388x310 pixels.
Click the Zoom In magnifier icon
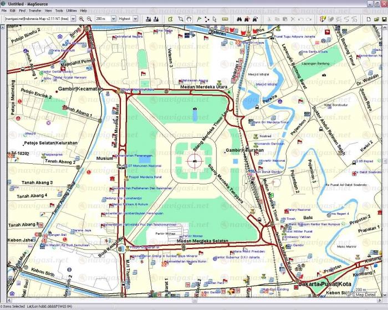coord(81,19)
